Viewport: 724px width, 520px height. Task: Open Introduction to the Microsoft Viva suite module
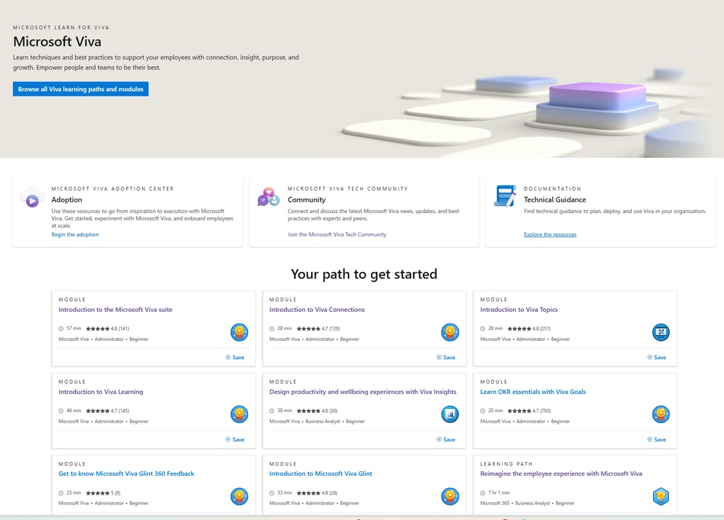click(115, 310)
